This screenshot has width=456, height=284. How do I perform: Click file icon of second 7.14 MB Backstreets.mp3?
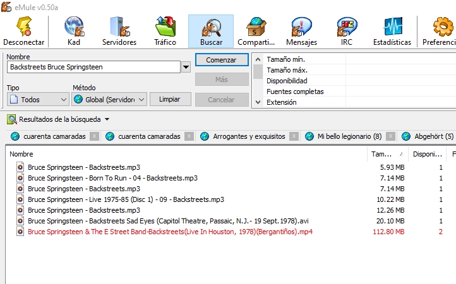click(x=20, y=189)
